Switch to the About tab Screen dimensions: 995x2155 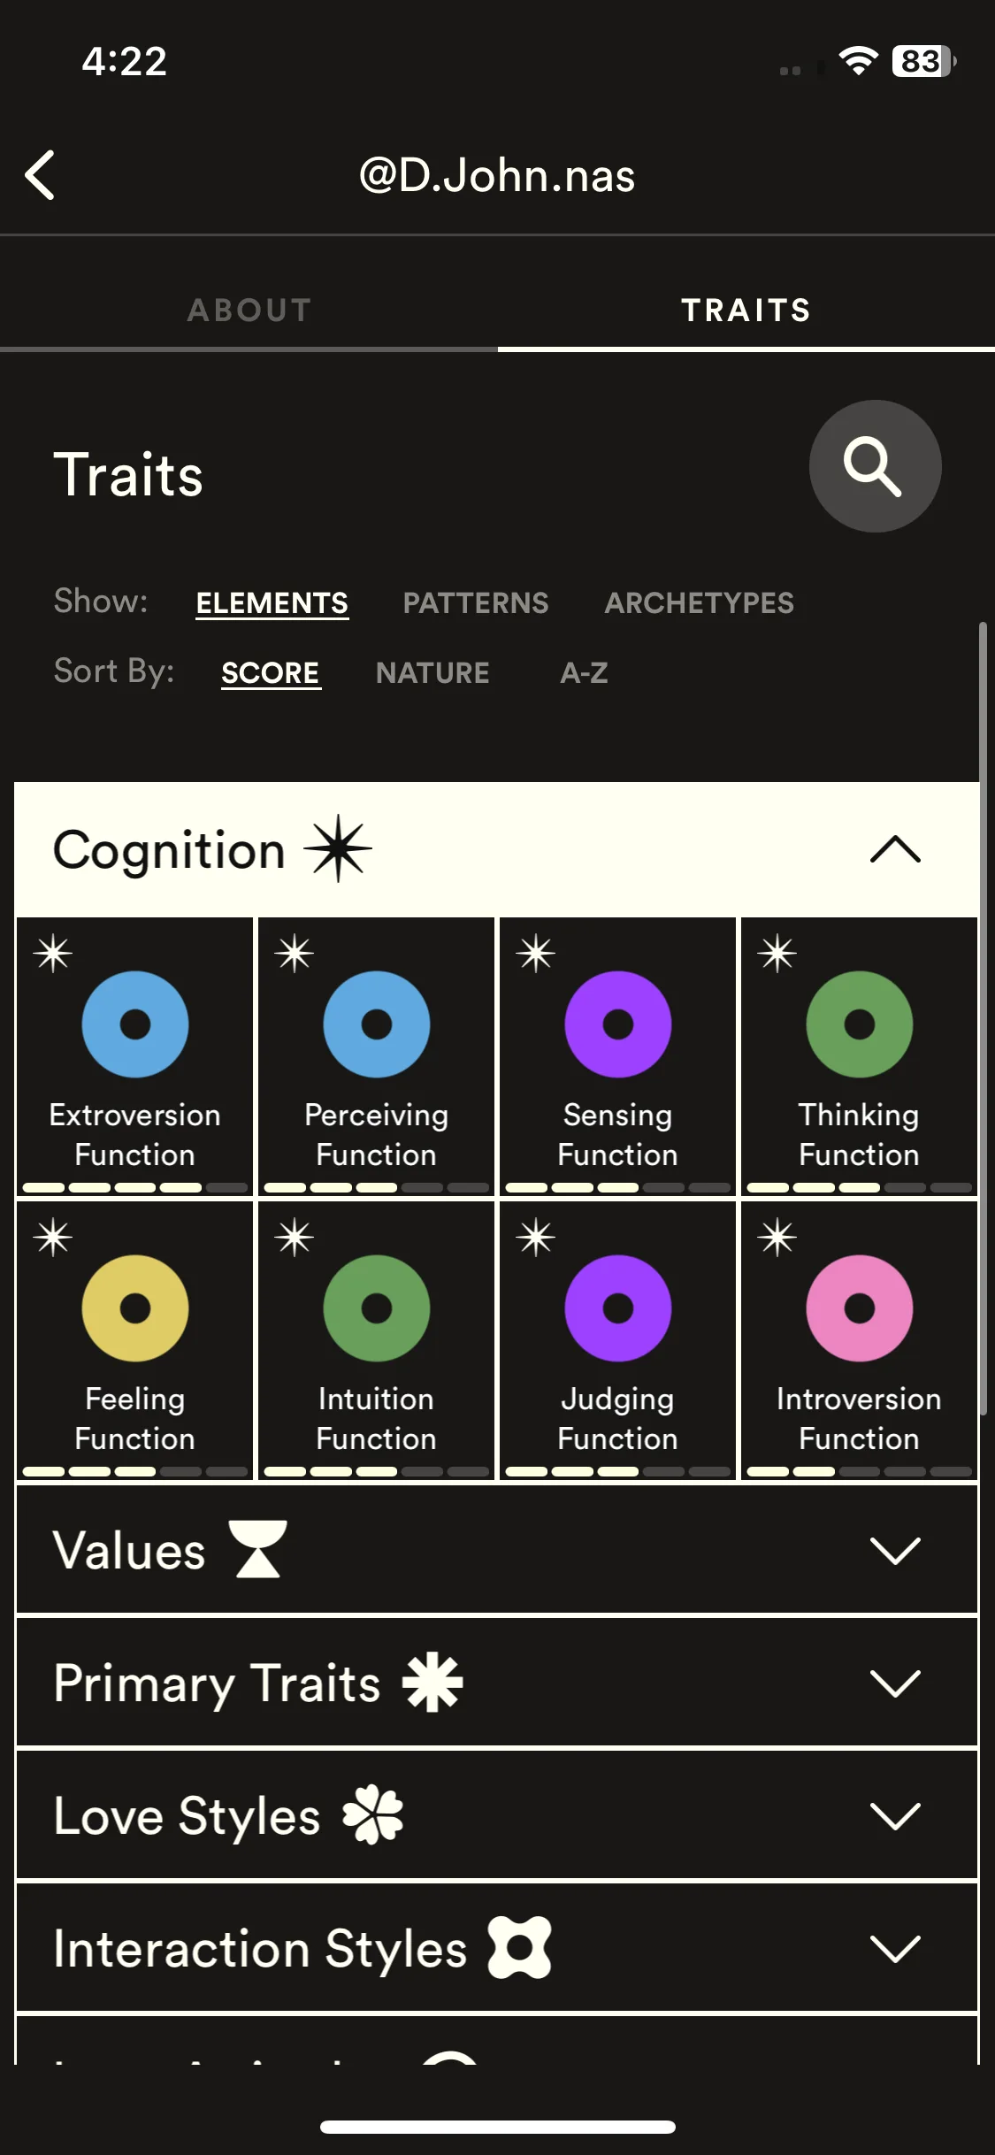(249, 311)
